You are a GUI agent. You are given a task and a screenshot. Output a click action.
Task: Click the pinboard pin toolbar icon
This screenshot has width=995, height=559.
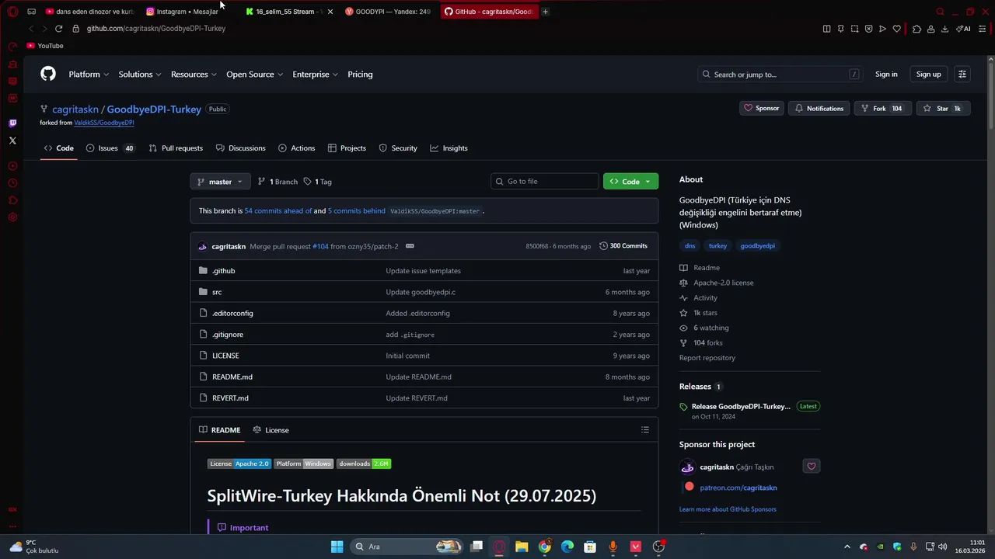[x=840, y=29]
